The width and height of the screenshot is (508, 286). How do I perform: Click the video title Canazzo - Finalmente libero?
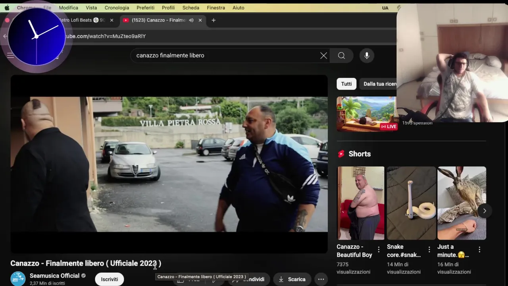coord(86,263)
